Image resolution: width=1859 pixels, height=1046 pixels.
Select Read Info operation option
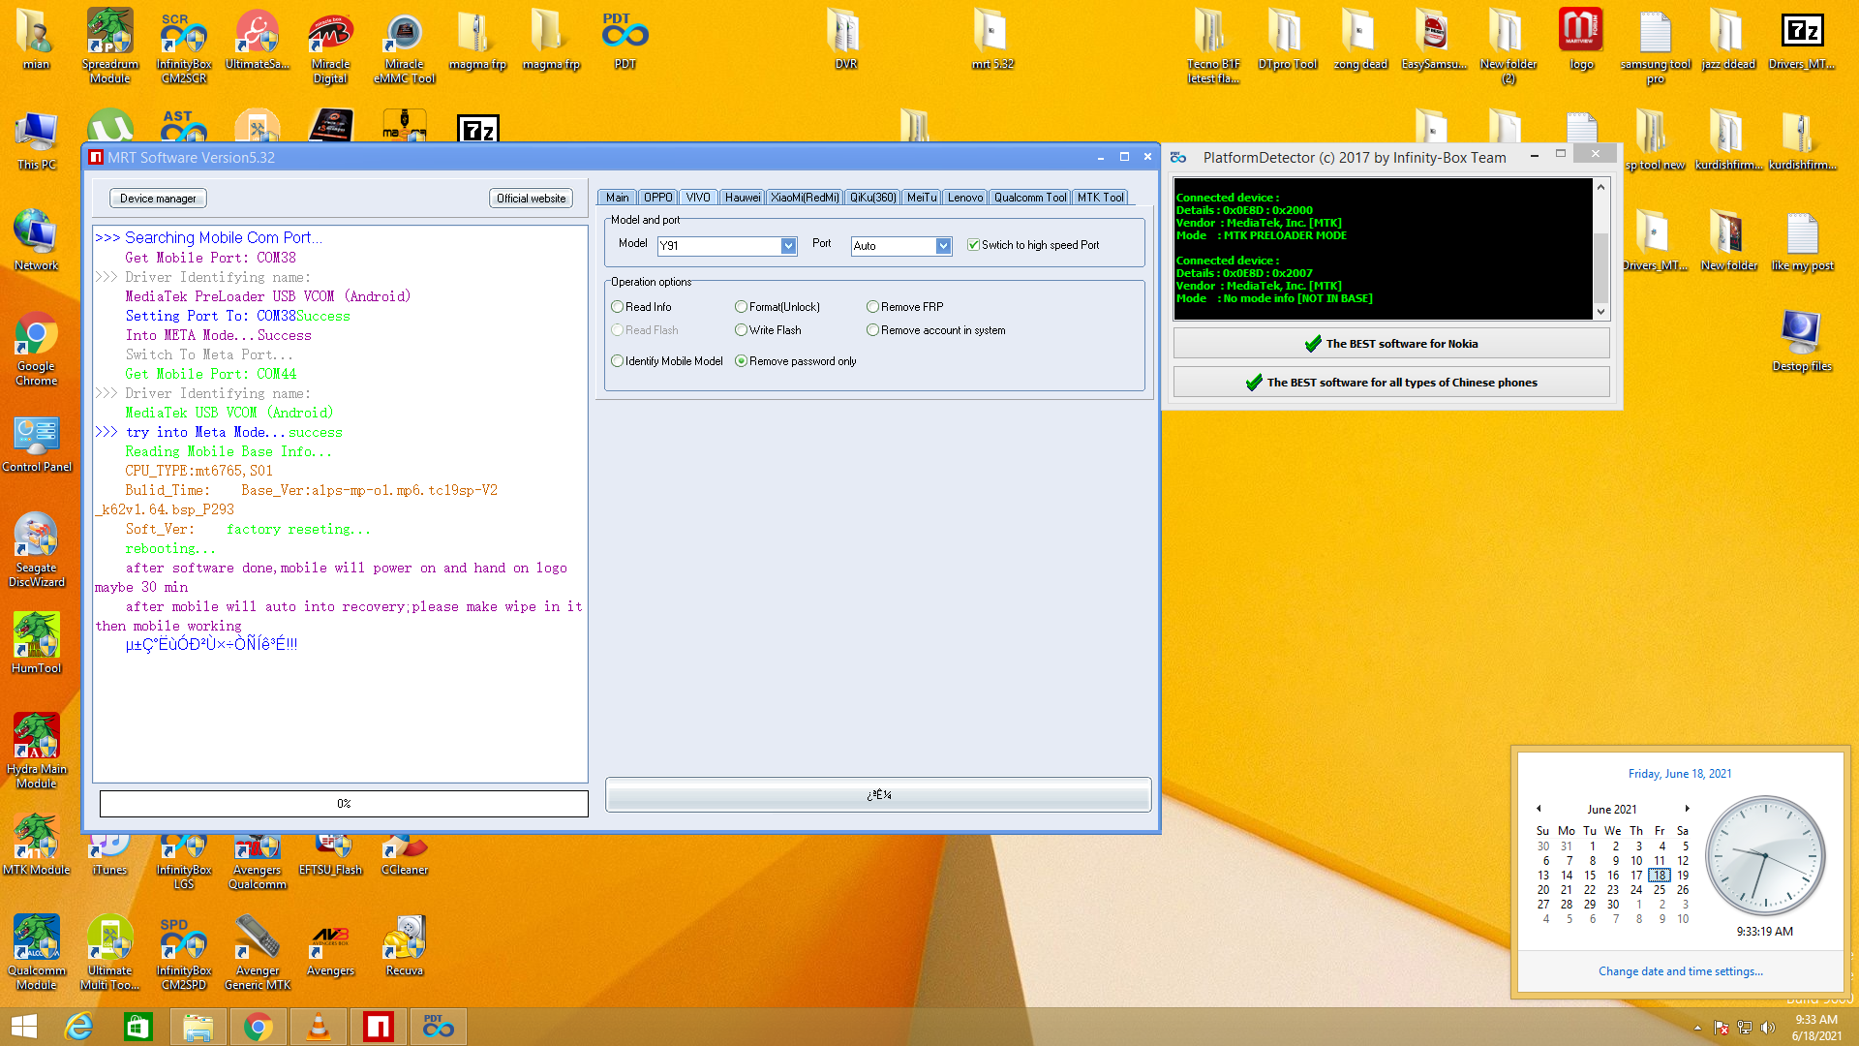pos(641,307)
